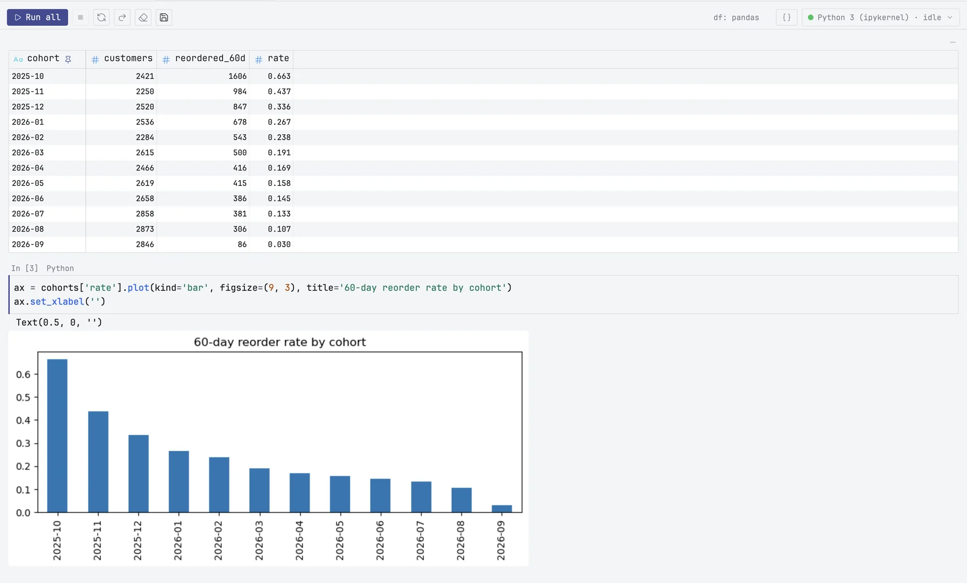Open the table output ellipsis menu
The height and width of the screenshot is (583, 967).
point(952,42)
